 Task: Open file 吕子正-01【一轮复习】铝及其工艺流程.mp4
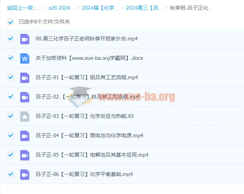click(87, 77)
